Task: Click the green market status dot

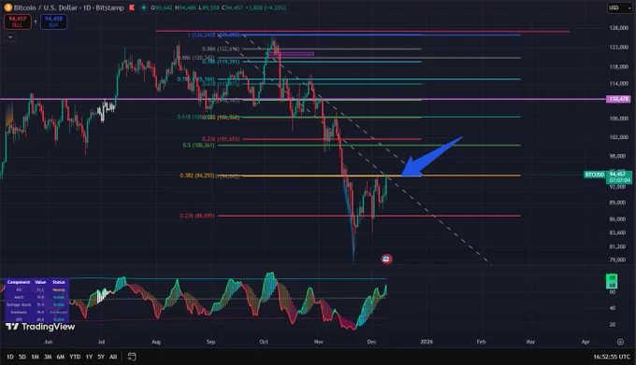Action: coord(144,7)
